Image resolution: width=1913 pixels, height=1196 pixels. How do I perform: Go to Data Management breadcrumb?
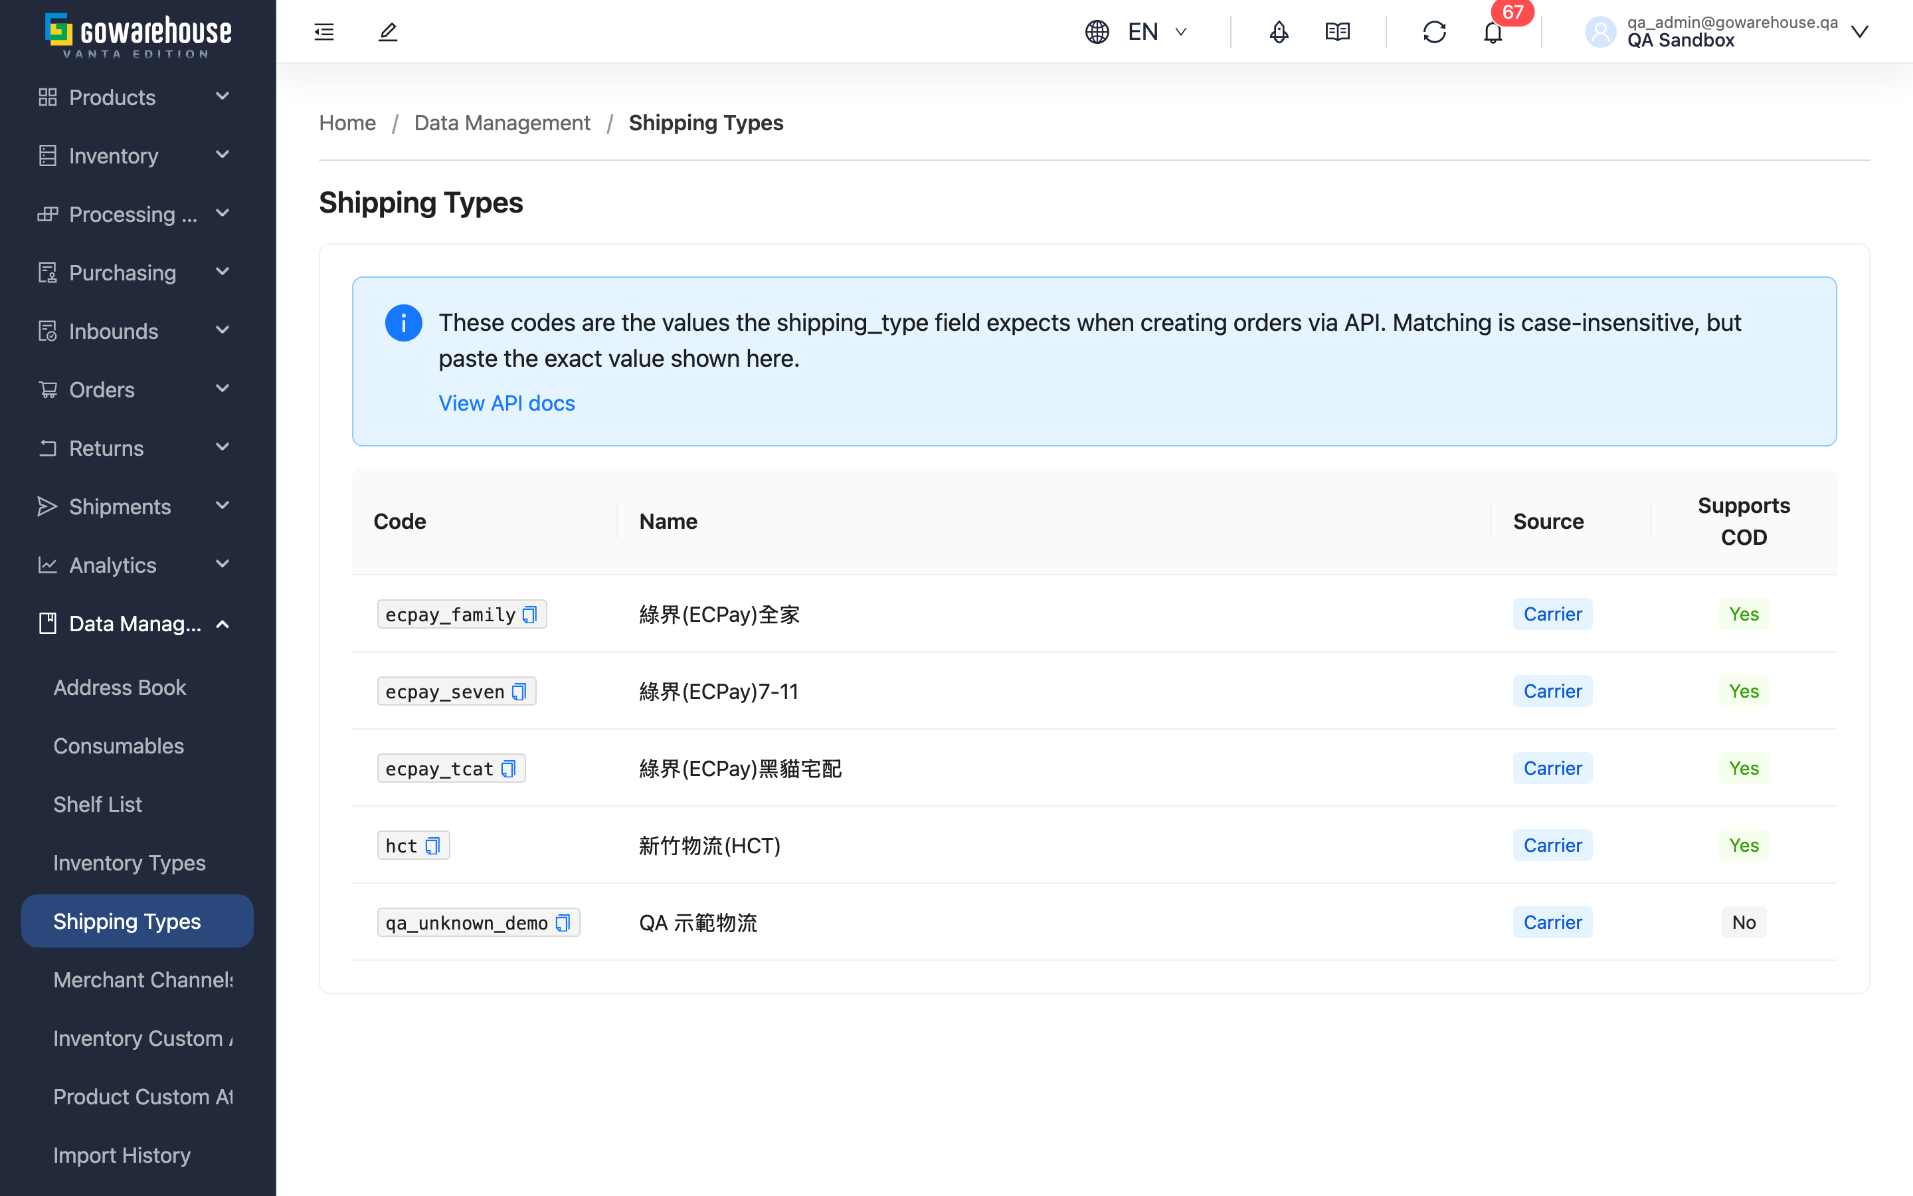click(502, 123)
